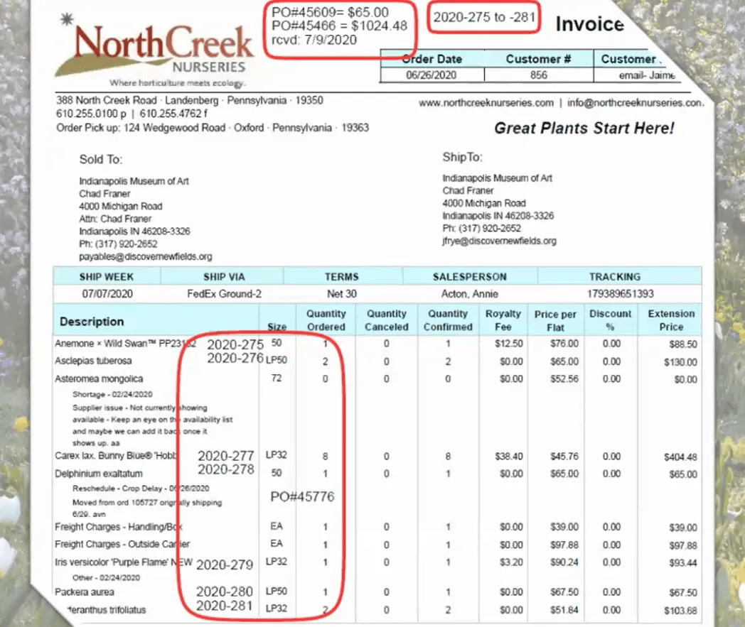Screen dimensions: 745x627
Task: Select the payables@discovernewfields.org email under Sold To
Action: coord(146,257)
